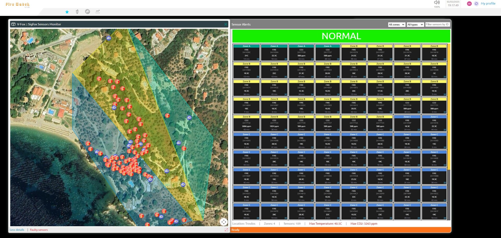
Task: Open the All types dropdown
Action: [x=415, y=24]
